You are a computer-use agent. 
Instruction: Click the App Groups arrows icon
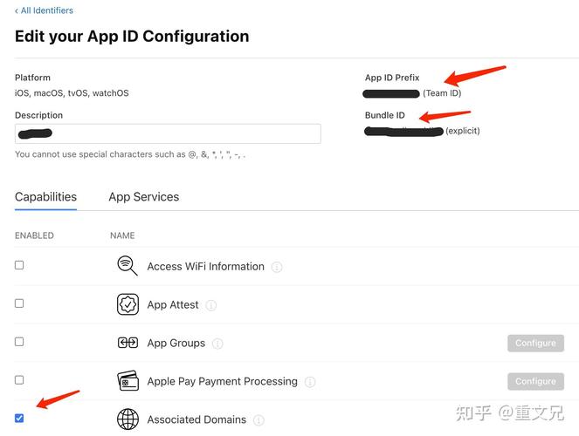click(128, 343)
